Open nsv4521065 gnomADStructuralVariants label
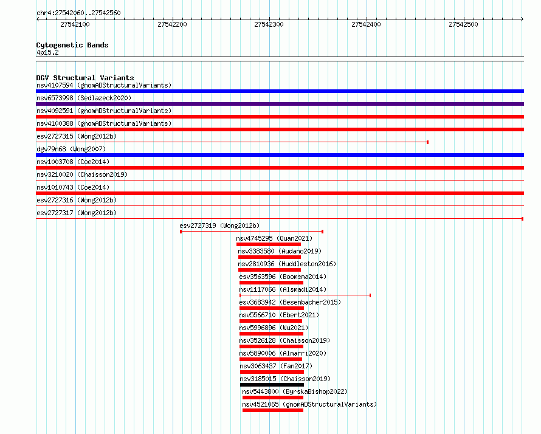Screen dimensions: 541x434 [x=309, y=404]
